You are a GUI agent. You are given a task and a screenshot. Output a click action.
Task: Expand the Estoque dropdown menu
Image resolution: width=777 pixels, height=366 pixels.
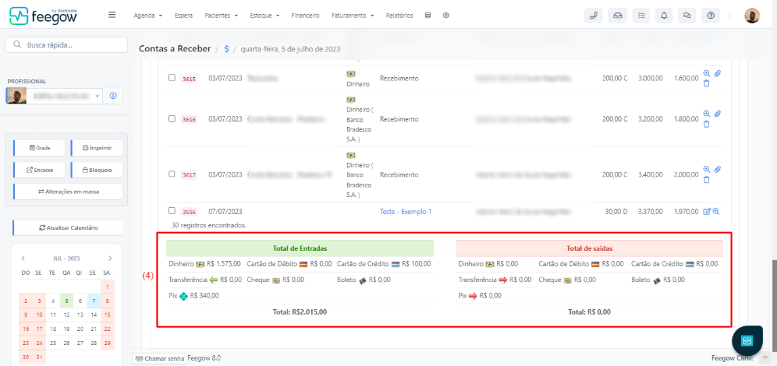pos(264,16)
